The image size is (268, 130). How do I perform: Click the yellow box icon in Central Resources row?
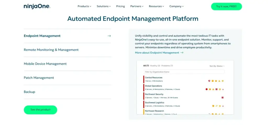click(216, 81)
